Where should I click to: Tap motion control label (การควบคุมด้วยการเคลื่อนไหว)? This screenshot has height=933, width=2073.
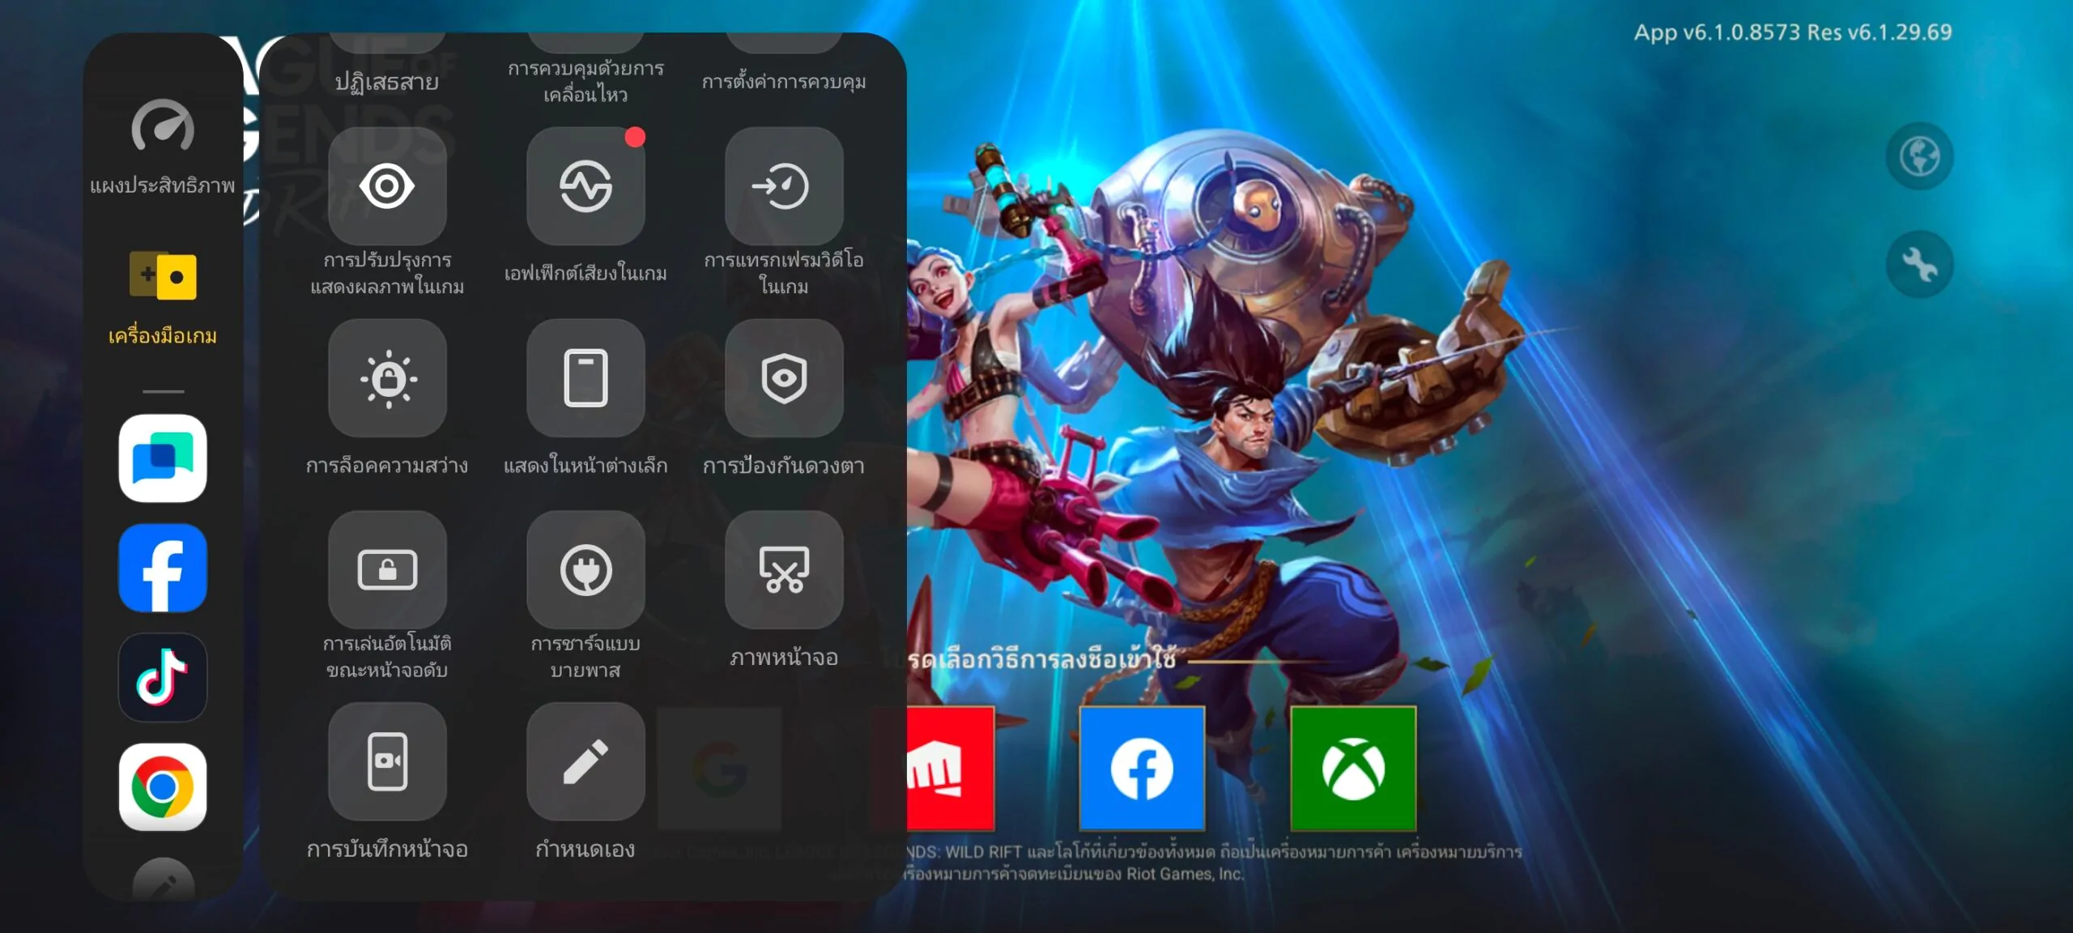point(585,81)
